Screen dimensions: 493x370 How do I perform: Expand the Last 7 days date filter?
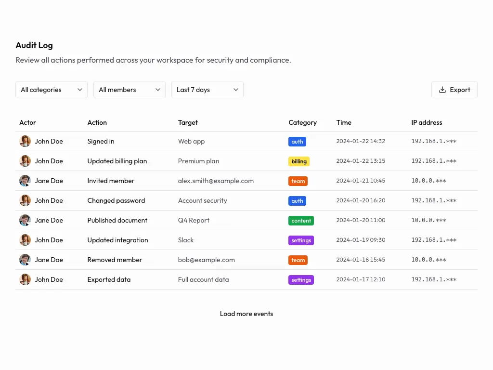(x=207, y=90)
